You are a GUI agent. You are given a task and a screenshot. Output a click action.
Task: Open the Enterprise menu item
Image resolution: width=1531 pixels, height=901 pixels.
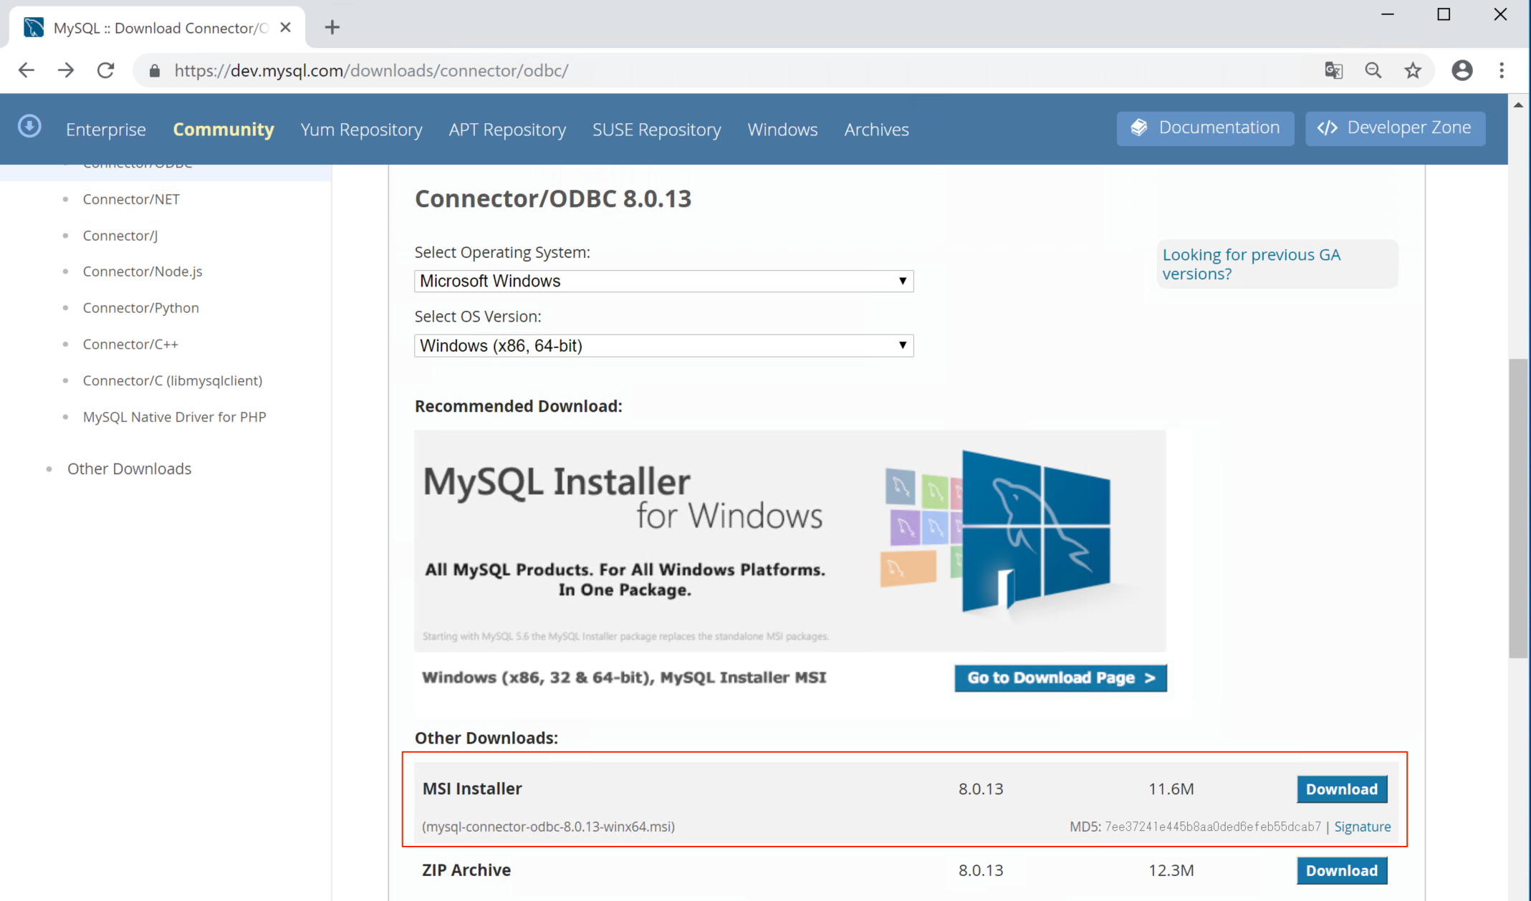[x=106, y=129]
